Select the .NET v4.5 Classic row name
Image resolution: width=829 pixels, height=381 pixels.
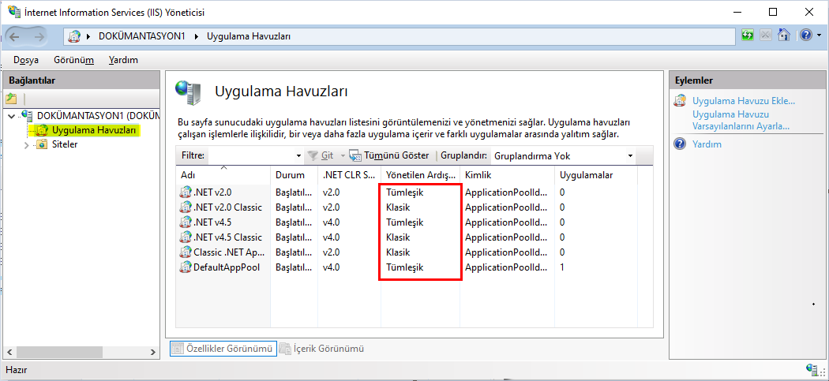(228, 237)
